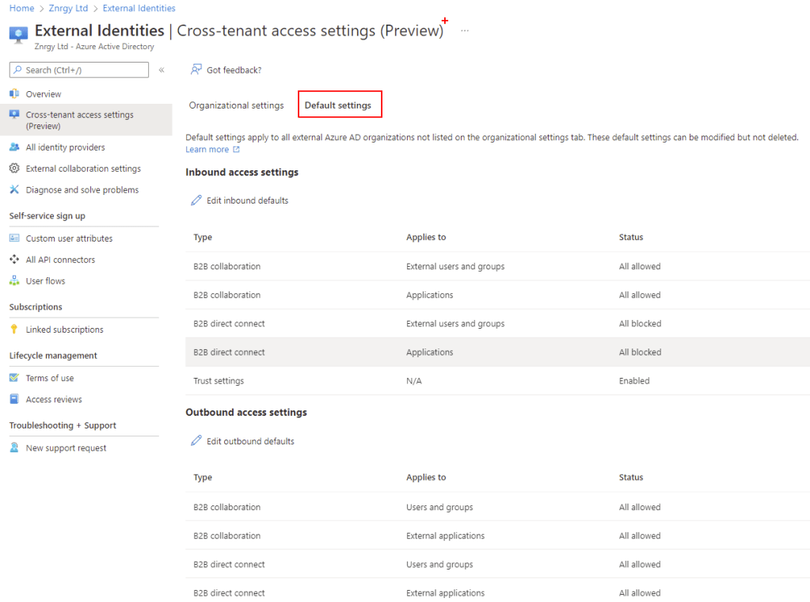Screen dimensions: 810x602
Task: Click the Znrgy Ltd breadcrumb link
Action: tap(67, 8)
